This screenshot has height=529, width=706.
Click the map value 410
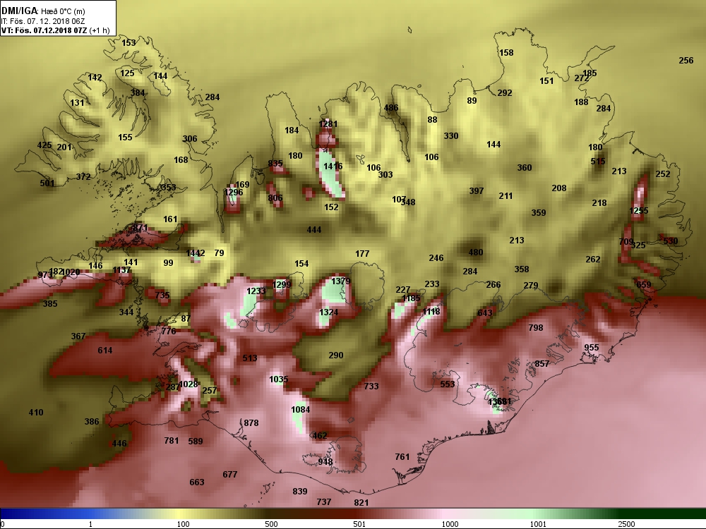click(36, 413)
